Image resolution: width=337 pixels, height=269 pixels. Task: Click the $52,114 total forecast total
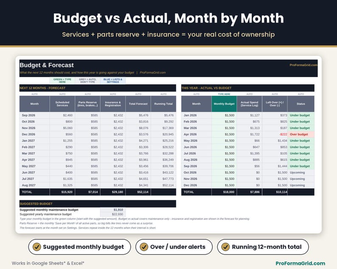coord(138,192)
